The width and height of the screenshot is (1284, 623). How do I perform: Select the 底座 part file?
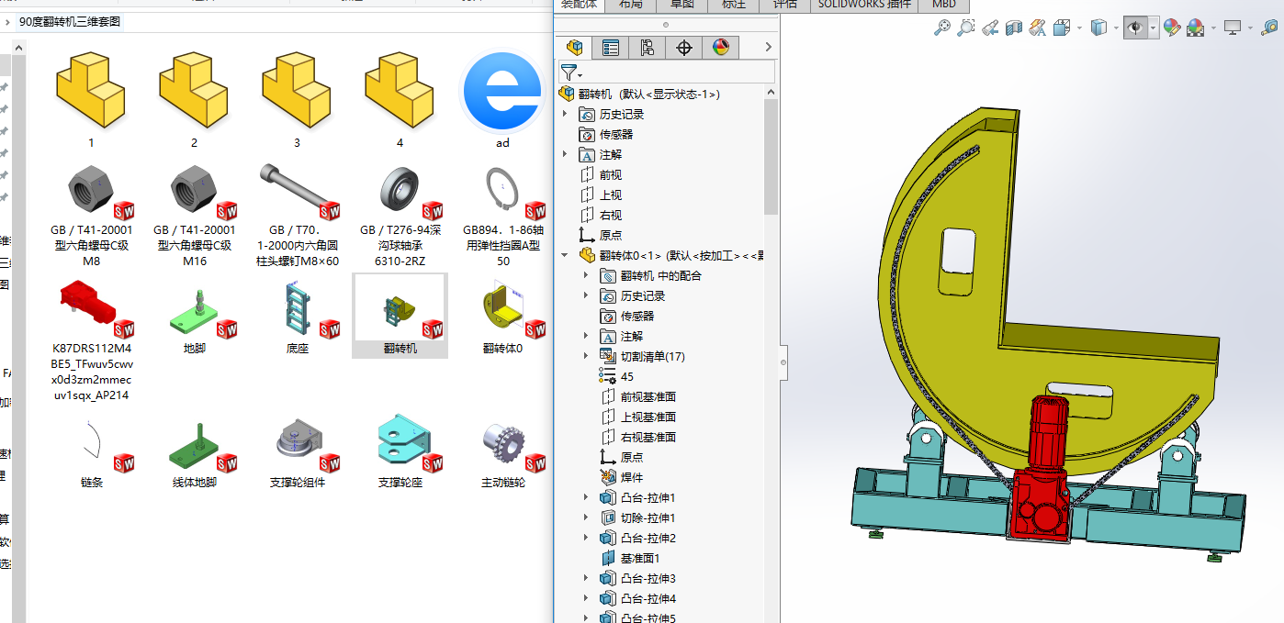click(297, 317)
